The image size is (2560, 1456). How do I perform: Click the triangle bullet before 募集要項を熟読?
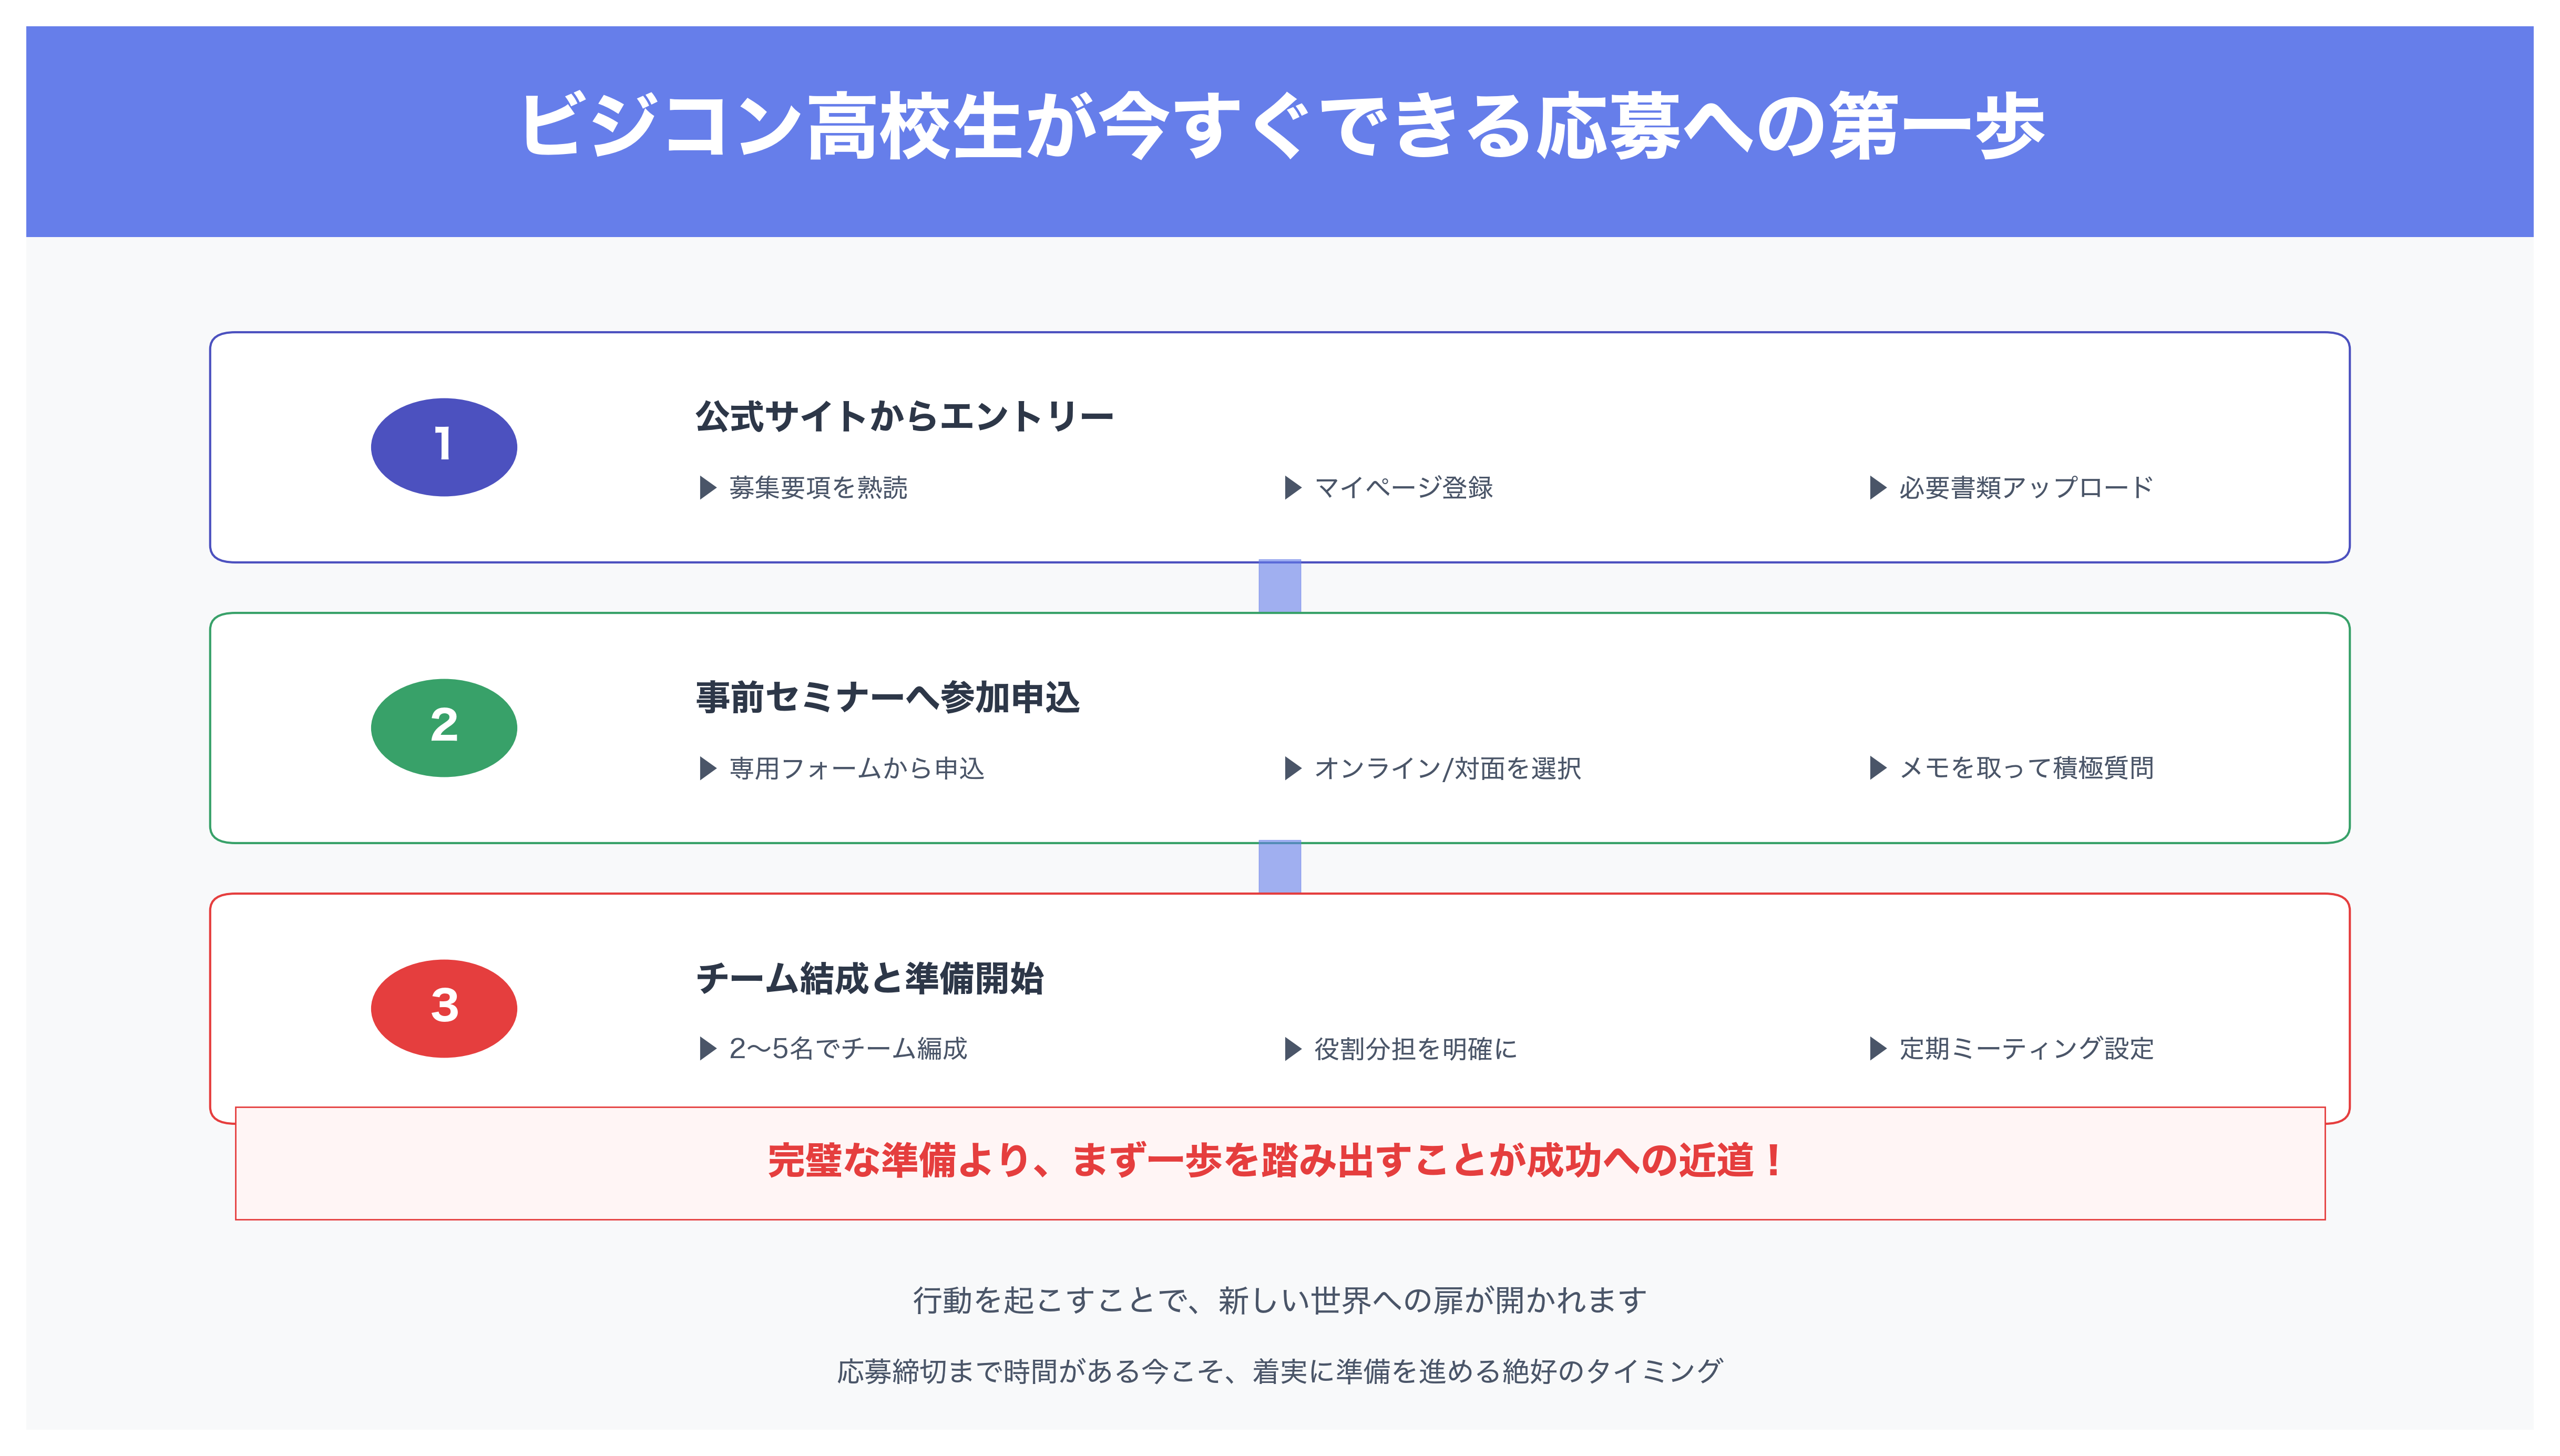tap(707, 488)
